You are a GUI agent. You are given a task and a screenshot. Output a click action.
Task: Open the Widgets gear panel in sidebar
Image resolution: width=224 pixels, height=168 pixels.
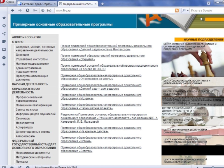click(x=4, y=26)
